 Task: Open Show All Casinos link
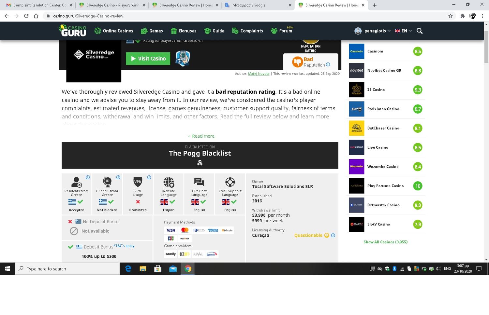tap(385, 242)
